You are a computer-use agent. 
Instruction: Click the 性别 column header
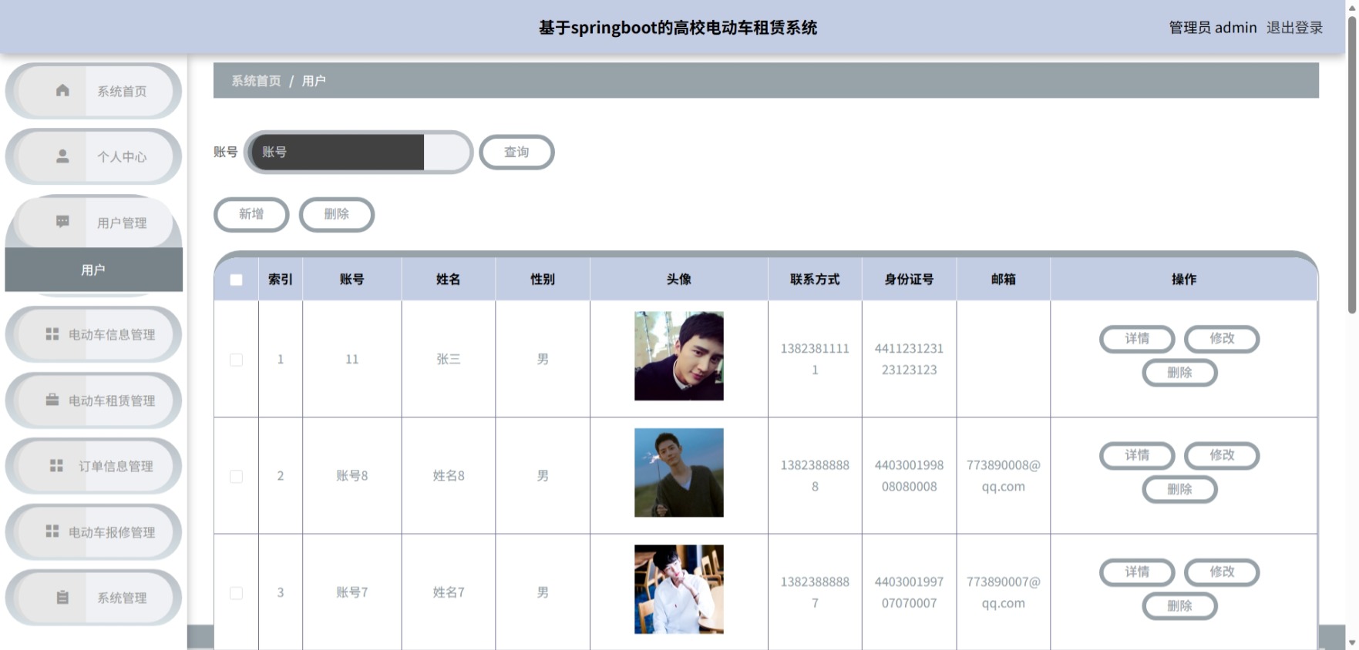pyautogui.click(x=543, y=280)
